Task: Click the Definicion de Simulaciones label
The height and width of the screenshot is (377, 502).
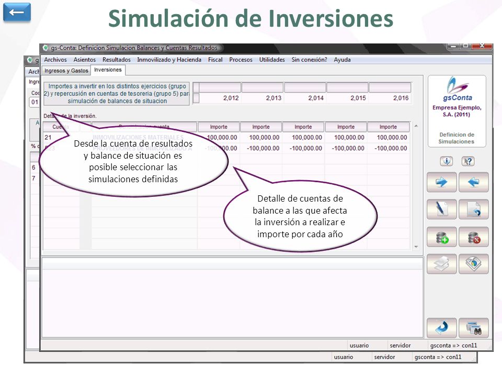Action: 457,138
